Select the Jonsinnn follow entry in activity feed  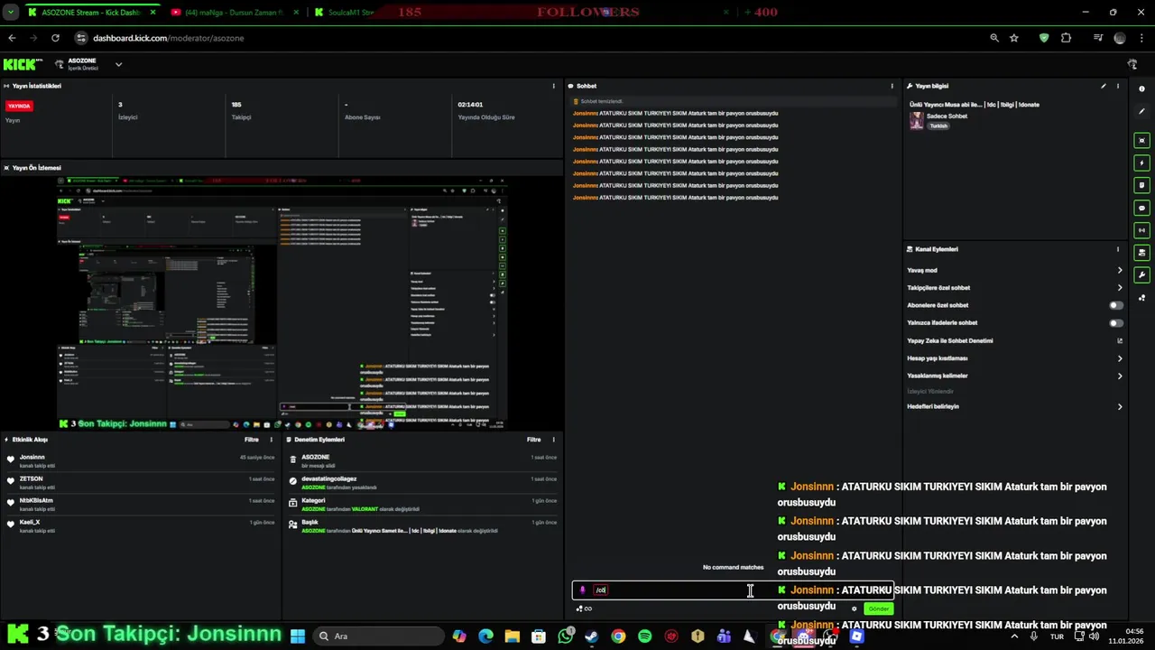141,460
